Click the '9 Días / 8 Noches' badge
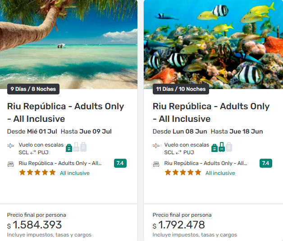The height and width of the screenshot is (241, 283). click(33, 89)
